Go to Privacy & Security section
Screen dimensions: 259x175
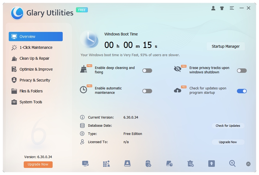click(x=35, y=80)
